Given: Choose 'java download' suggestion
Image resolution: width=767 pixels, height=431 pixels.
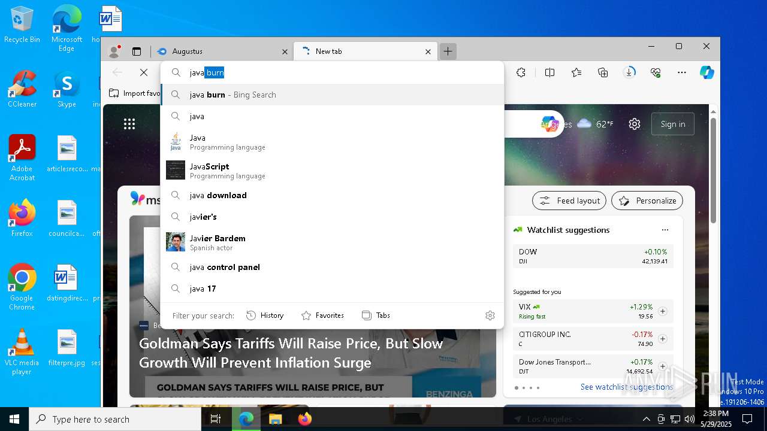Looking at the screenshot, I should click(332, 195).
